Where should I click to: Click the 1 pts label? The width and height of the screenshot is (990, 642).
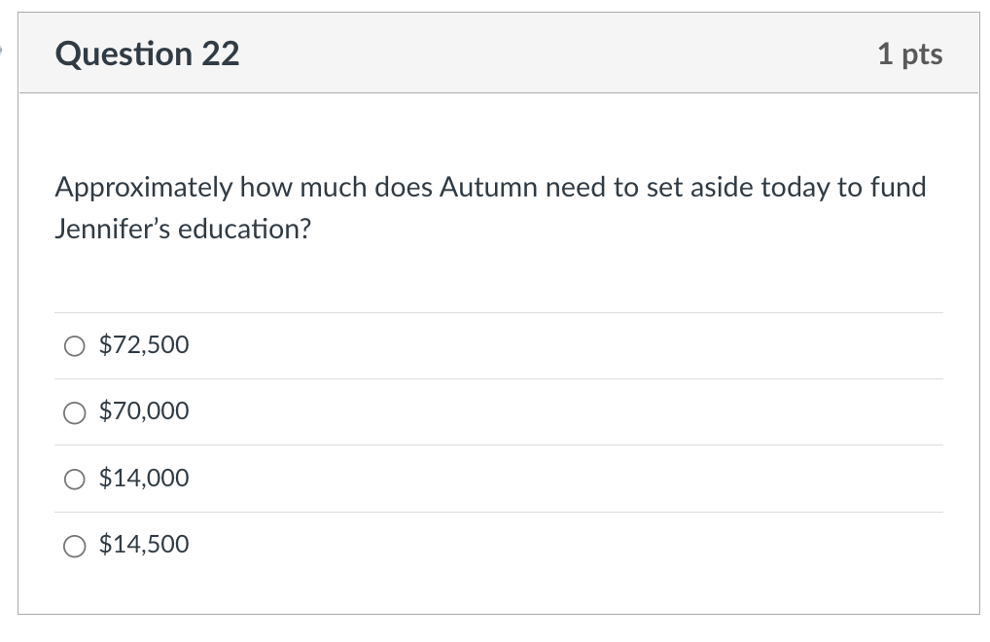(x=910, y=54)
